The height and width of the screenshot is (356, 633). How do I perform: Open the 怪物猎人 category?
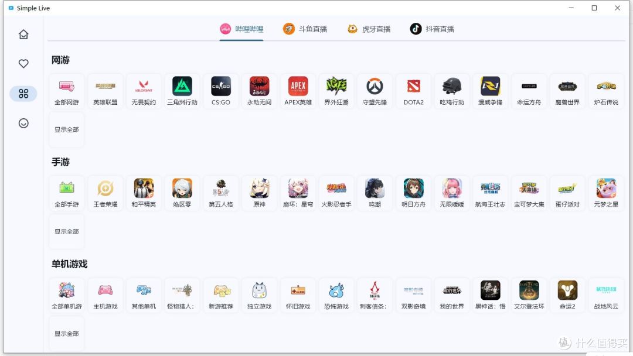tap(182, 295)
